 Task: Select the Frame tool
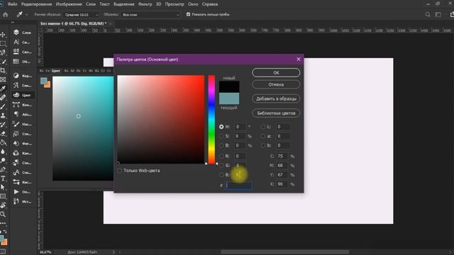3,79
